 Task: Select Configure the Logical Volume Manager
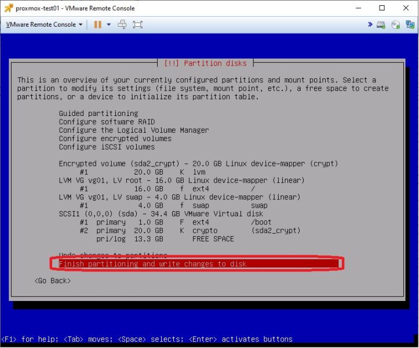point(134,130)
